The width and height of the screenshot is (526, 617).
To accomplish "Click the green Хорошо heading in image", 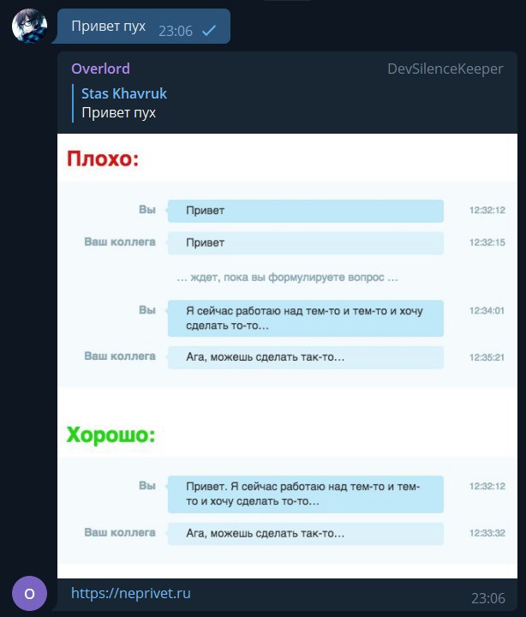I will point(111,434).
